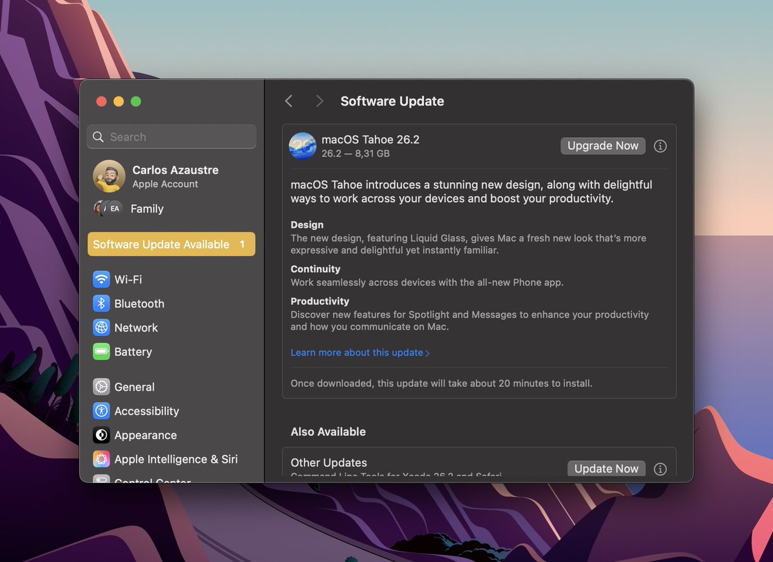The height and width of the screenshot is (562, 773).
Task: Select the Network globe icon
Action: [101, 328]
